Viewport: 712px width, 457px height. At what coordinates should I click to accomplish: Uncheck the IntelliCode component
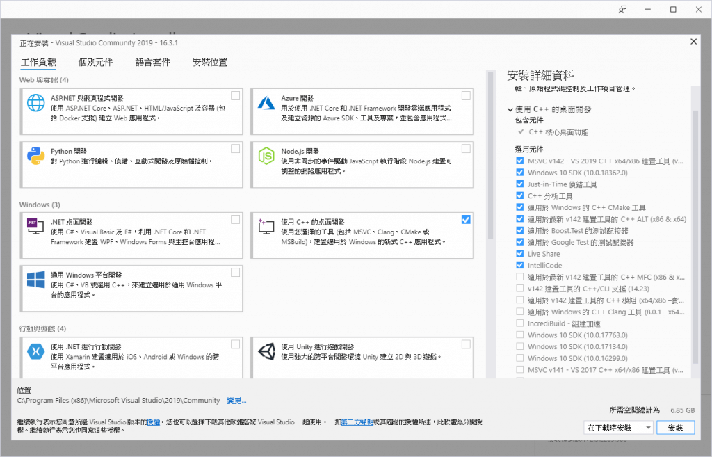(519, 265)
